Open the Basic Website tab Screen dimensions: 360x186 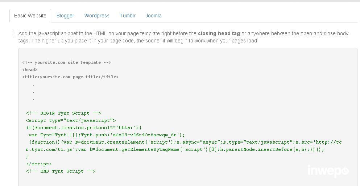30,16
